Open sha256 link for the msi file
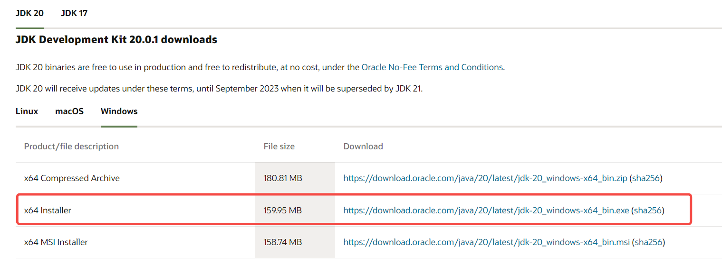 [x=648, y=242]
